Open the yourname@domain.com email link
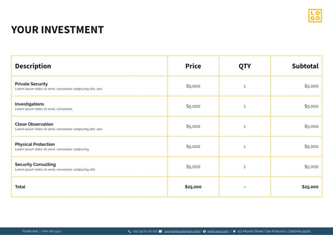The width and height of the screenshot is (333, 235). coord(182,231)
